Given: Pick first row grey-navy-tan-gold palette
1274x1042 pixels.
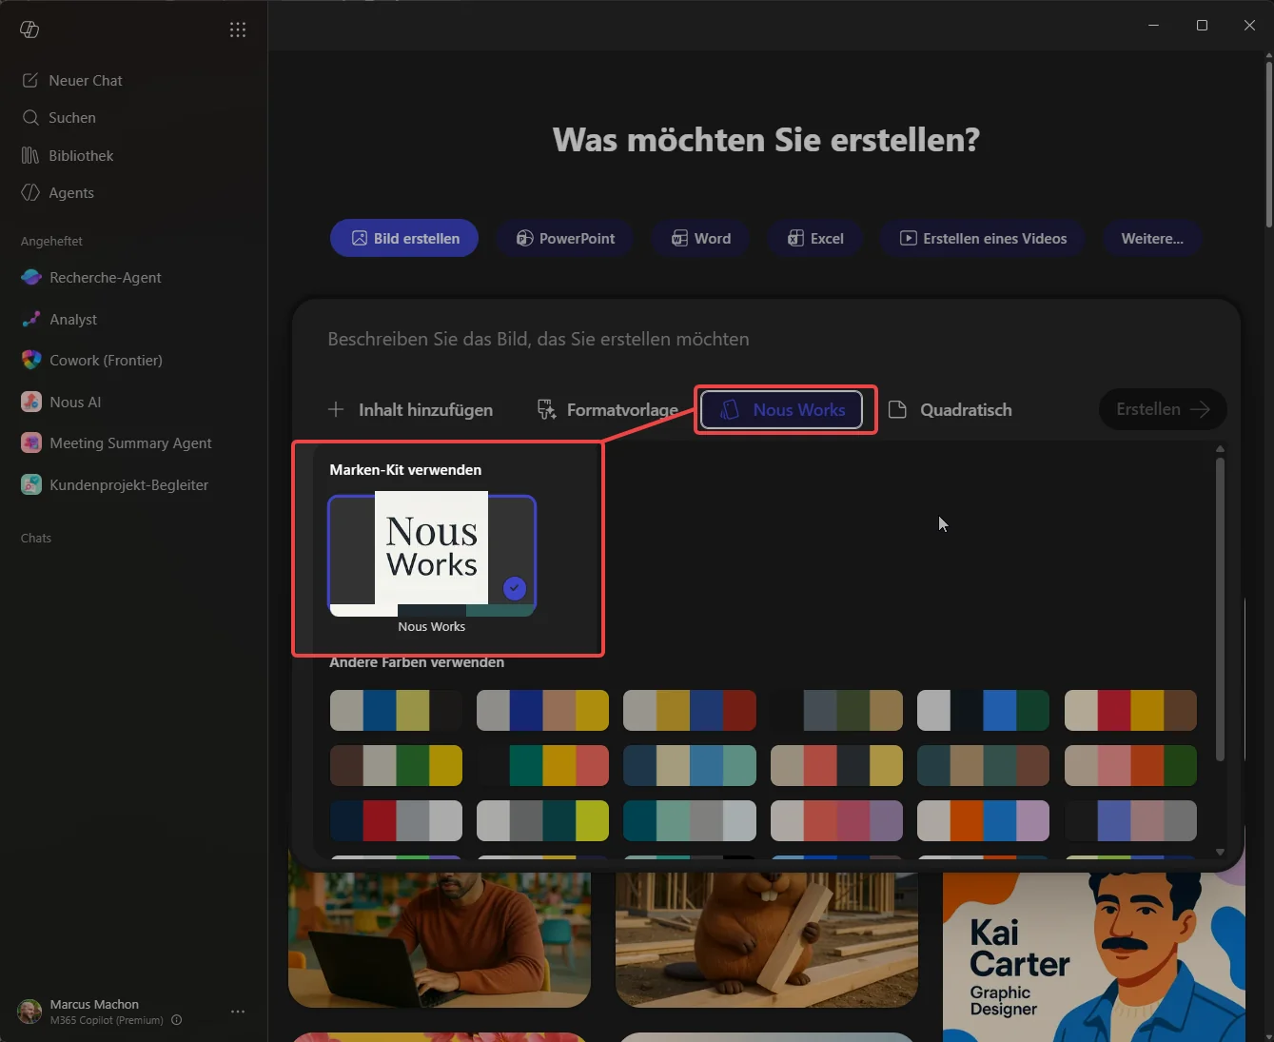Looking at the screenshot, I should click(542, 711).
